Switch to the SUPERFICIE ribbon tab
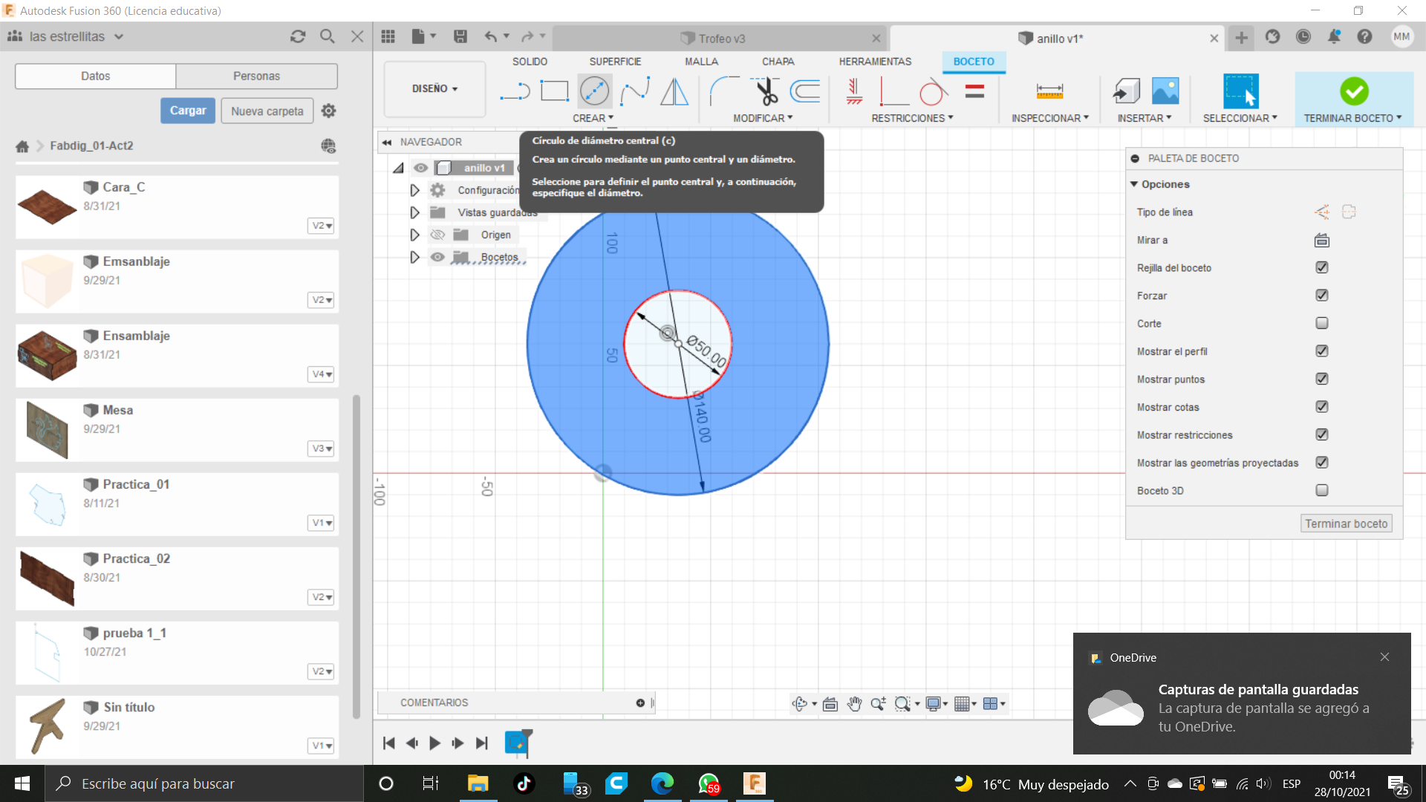The height and width of the screenshot is (802, 1426). (615, 62)
